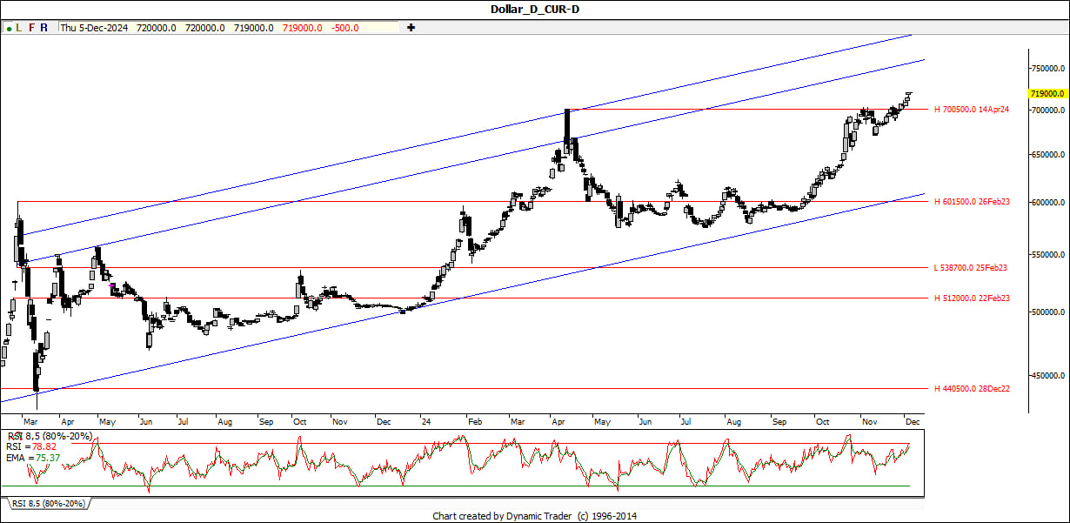Click the yellow 719000.0 current price tag
The width and height of the screenshot is (1070, 523).
[1048, 93]
